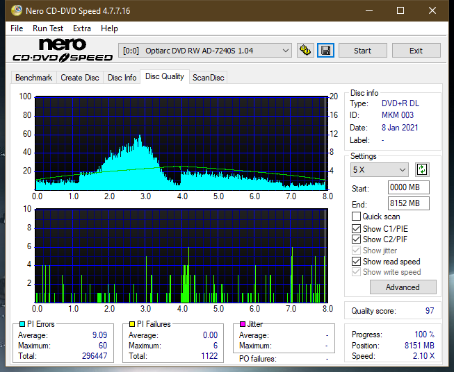The width and height of the screenshot is (454, 372).
Task: Switch to the ScanDisc tab
Action: tap(208, 78)
